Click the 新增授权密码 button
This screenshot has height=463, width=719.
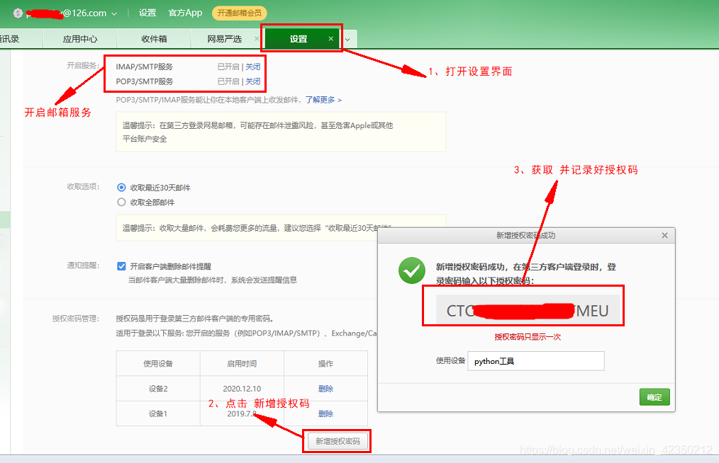[338, 441]
